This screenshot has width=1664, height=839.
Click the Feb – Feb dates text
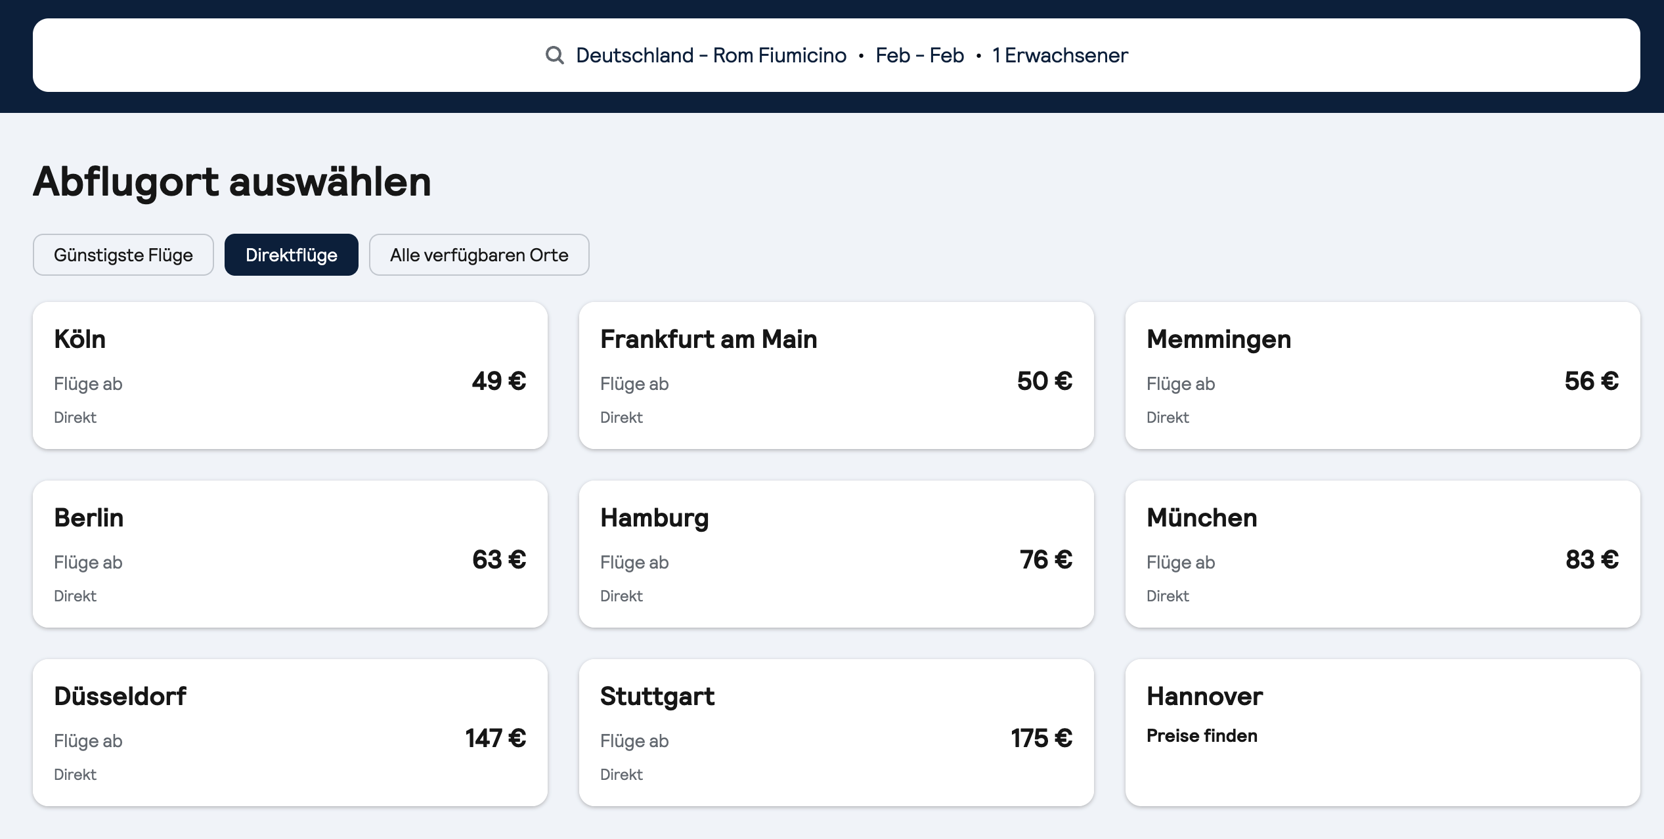(x=919, y=55)
